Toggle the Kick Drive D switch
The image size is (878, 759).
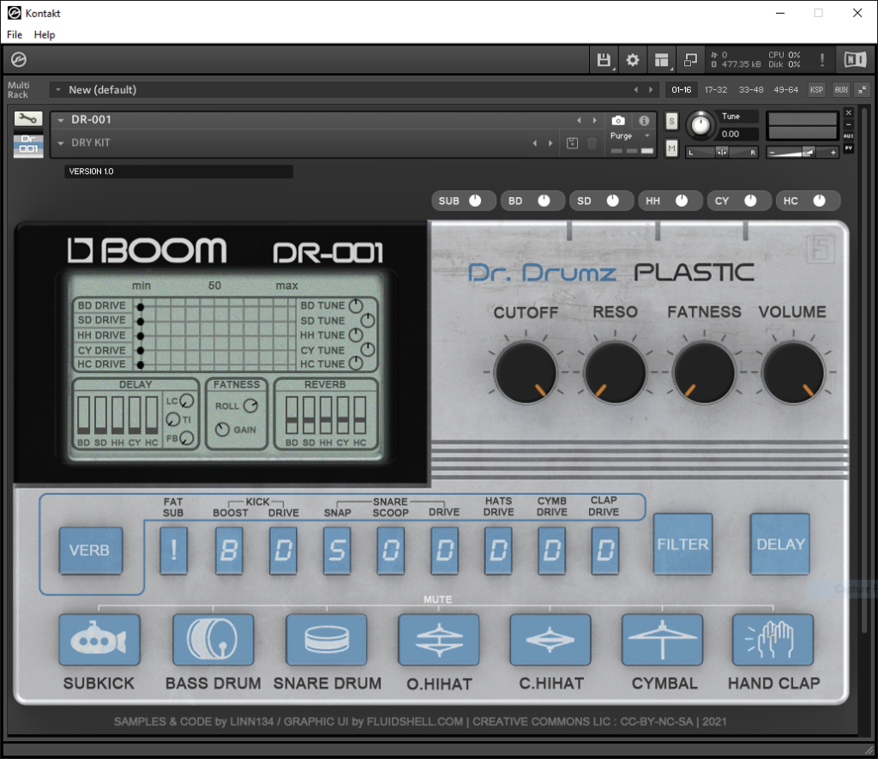(x=283, y=551)
